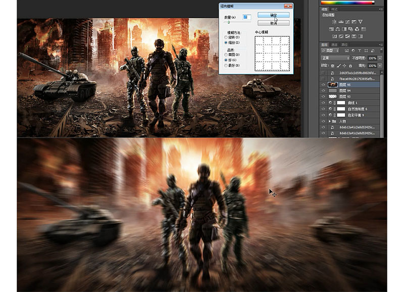Click the filter layers by text icon
The width and height of the screenshot is (404, 292).
click(x=360, y=50)
